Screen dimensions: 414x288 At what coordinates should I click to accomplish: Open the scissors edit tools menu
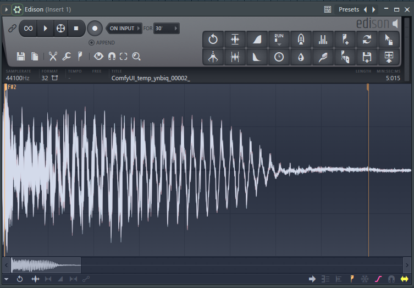coord(53,56)
